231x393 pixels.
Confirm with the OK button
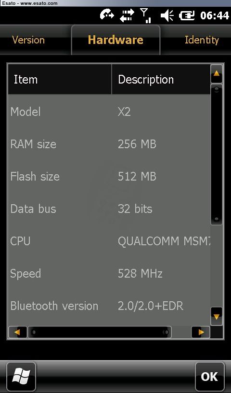[209, 376]
